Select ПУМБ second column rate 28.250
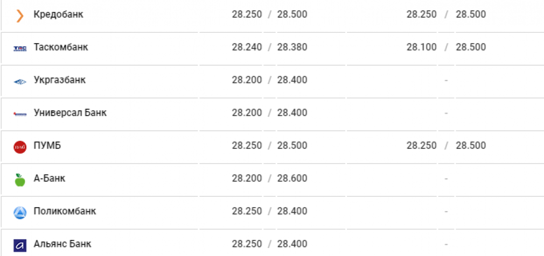 [x=422, y=146]
